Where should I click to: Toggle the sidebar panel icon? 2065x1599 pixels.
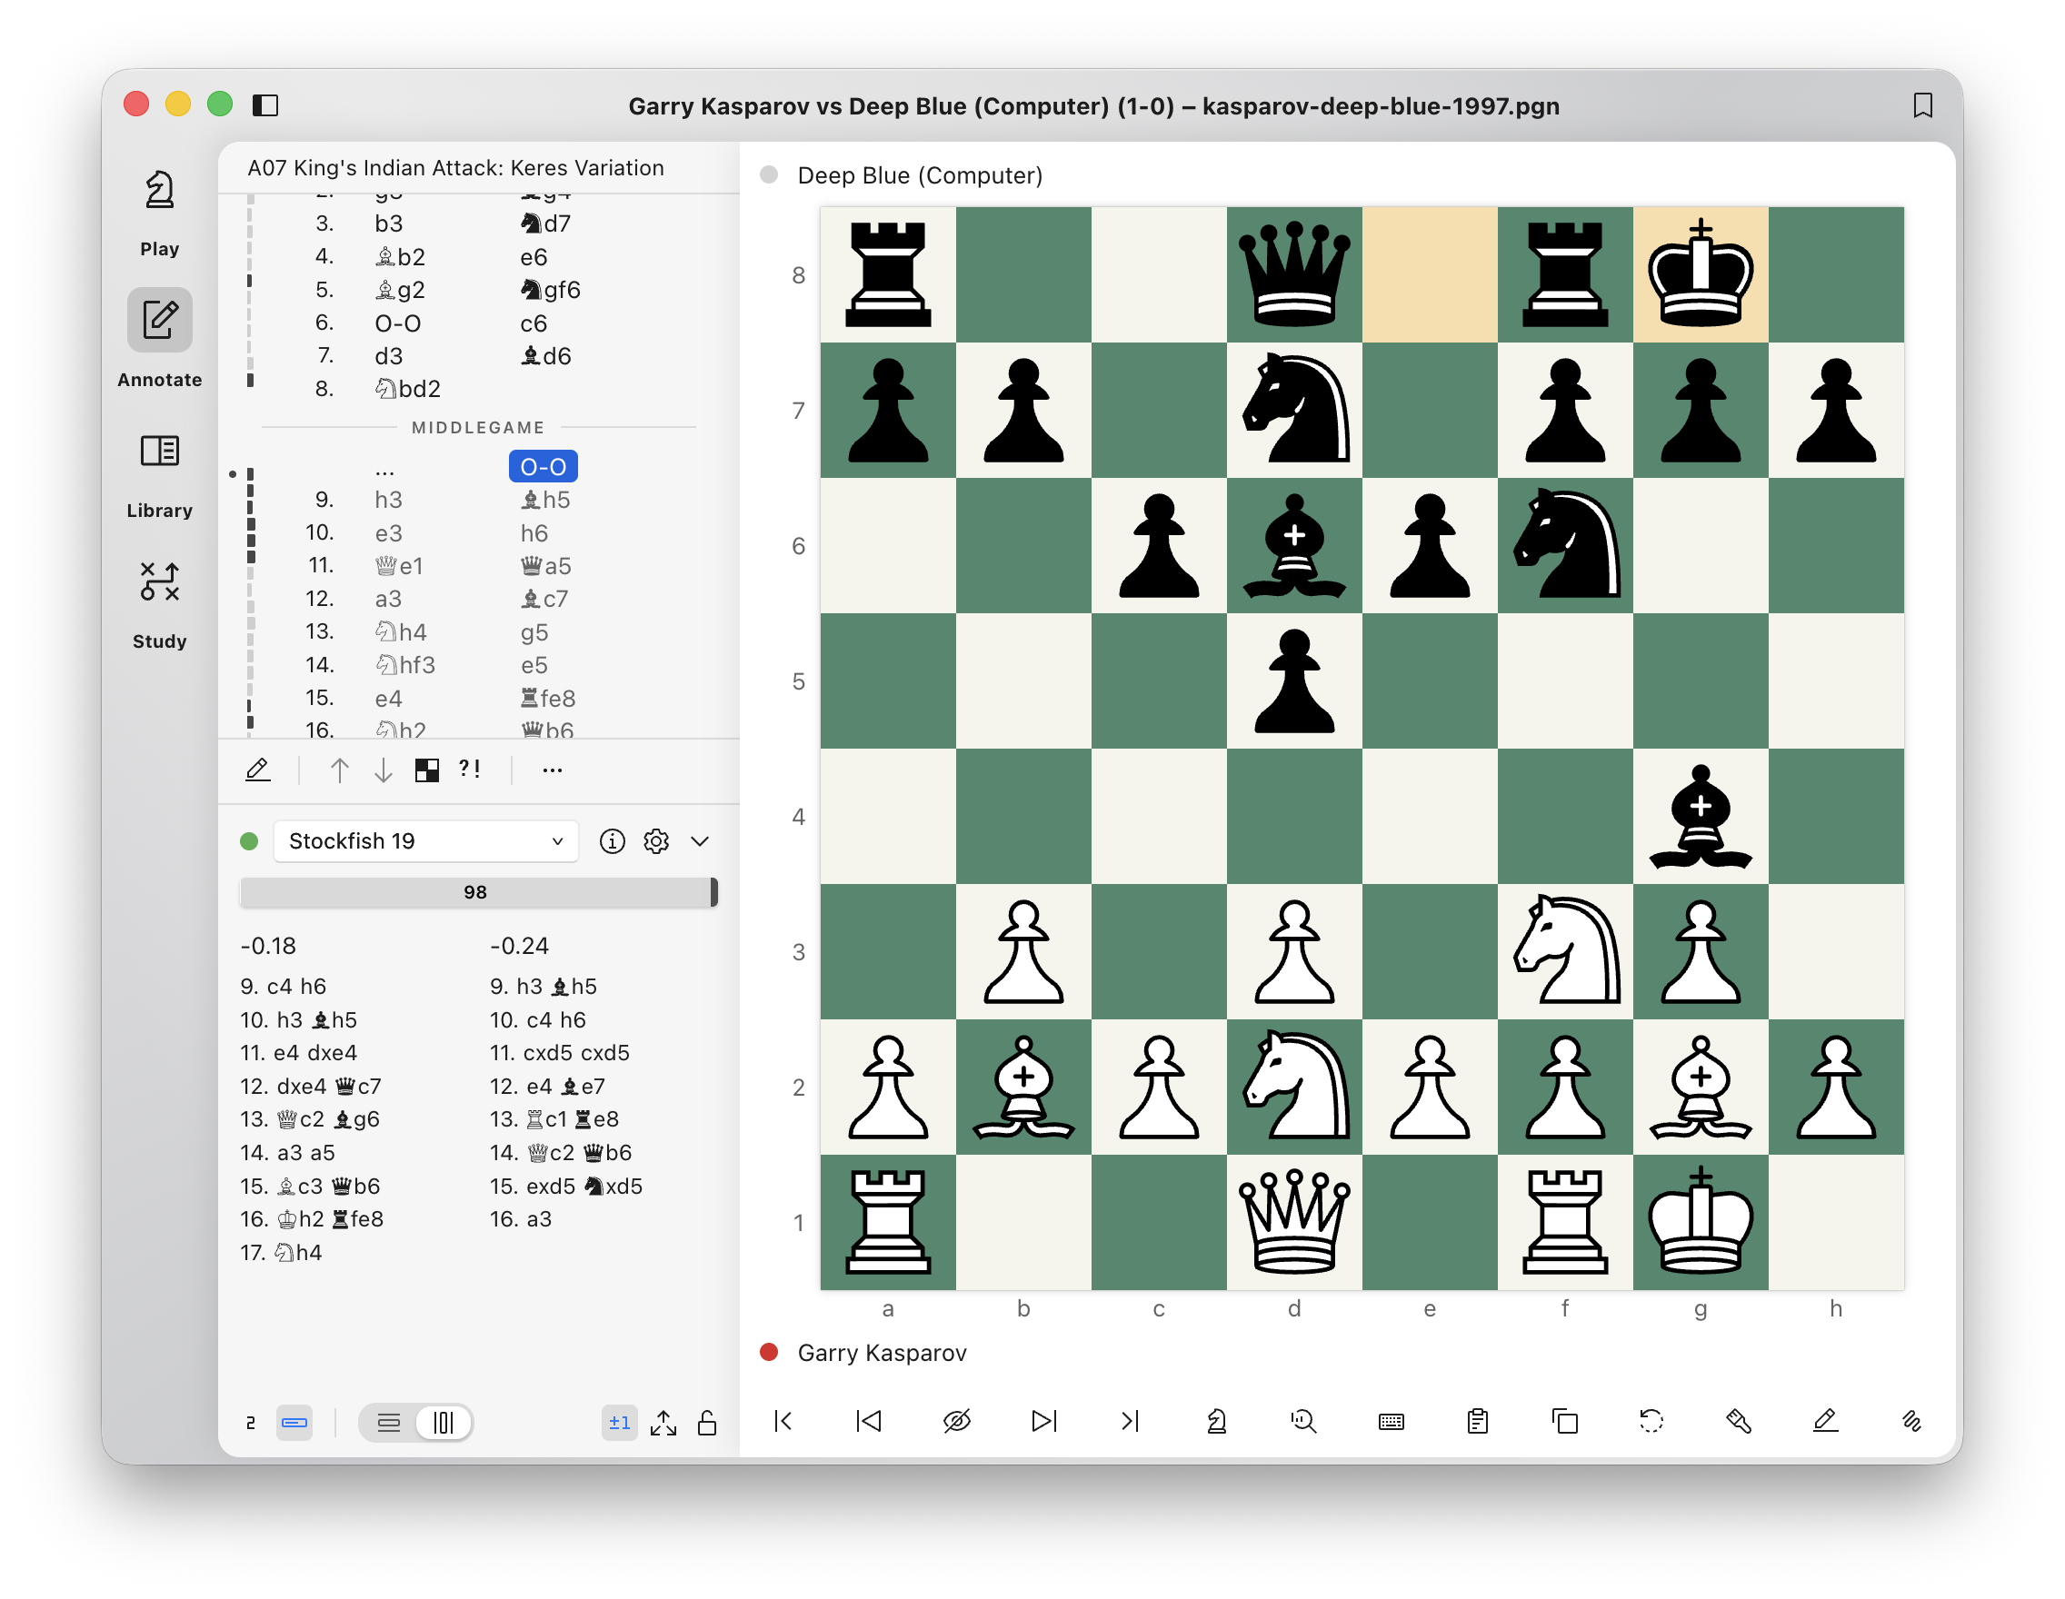265,104
